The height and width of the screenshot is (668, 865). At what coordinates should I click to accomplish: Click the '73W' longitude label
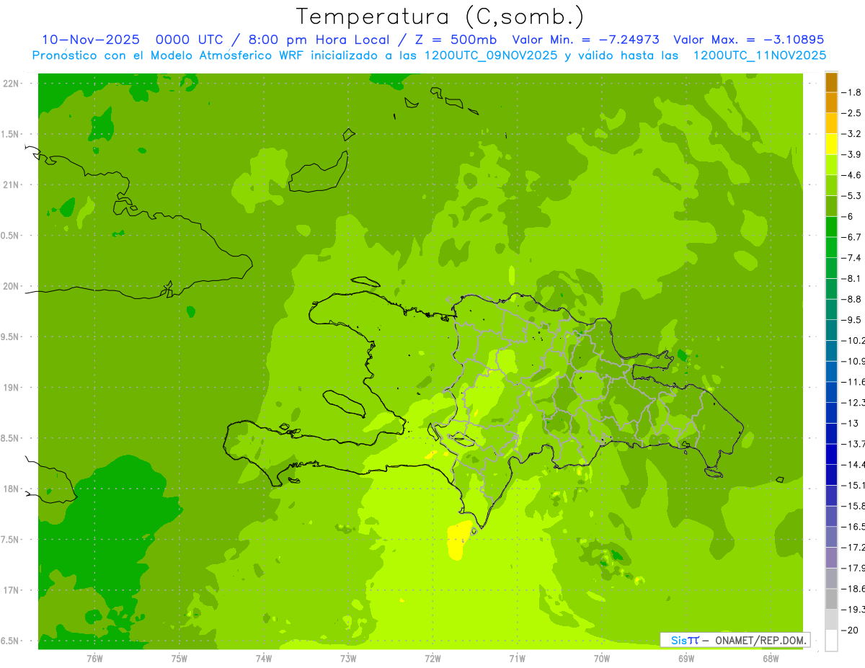pyautogui.click(x=348, y=659)
